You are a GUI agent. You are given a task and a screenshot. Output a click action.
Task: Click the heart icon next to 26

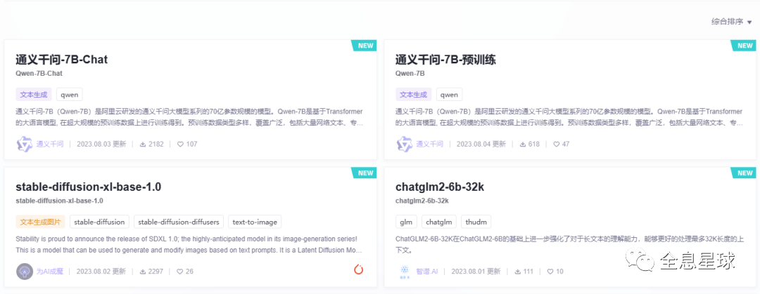tap(180, 272)
